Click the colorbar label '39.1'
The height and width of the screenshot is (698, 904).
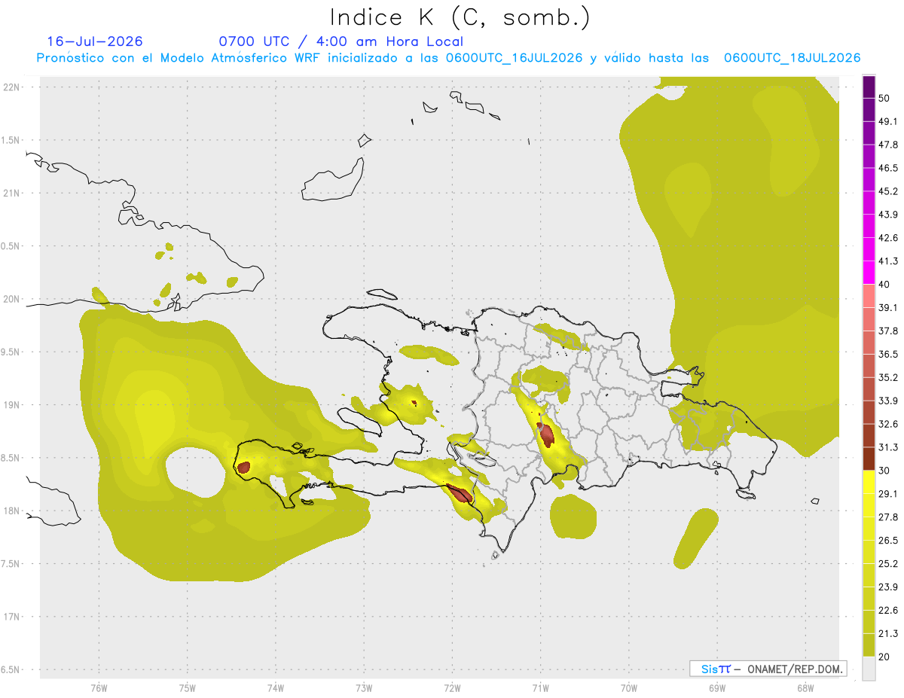tap(888, 307)
